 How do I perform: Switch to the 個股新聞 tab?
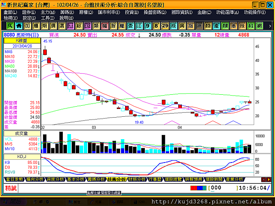pyautogui.click(x=214, y=179)
